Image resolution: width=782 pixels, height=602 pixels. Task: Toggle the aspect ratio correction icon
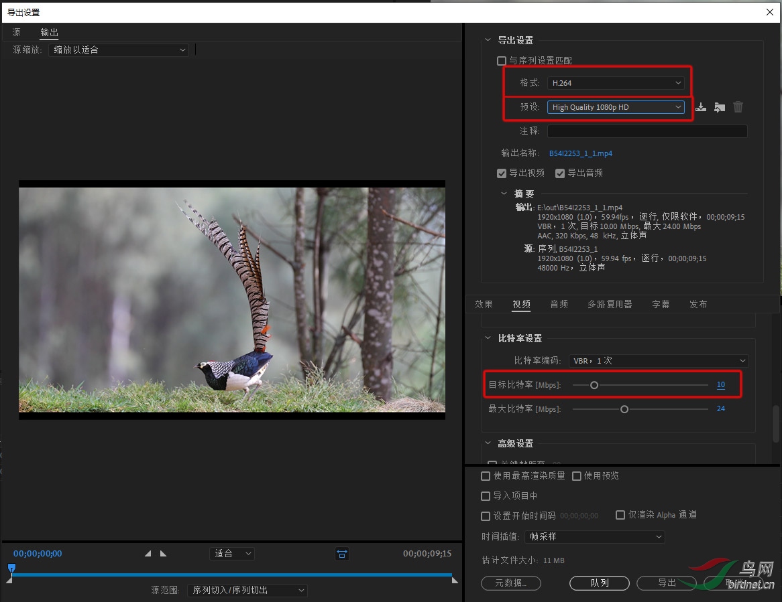[341, 554]
